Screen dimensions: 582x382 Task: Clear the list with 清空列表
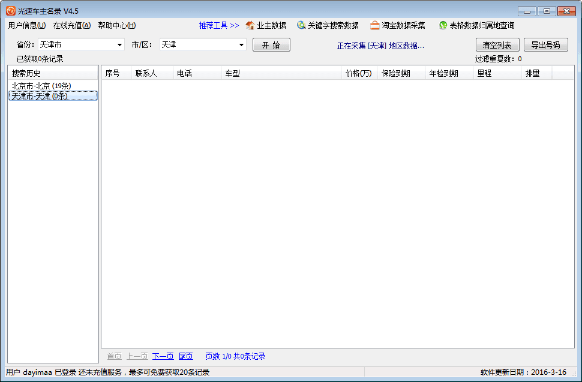pos(497,45)
